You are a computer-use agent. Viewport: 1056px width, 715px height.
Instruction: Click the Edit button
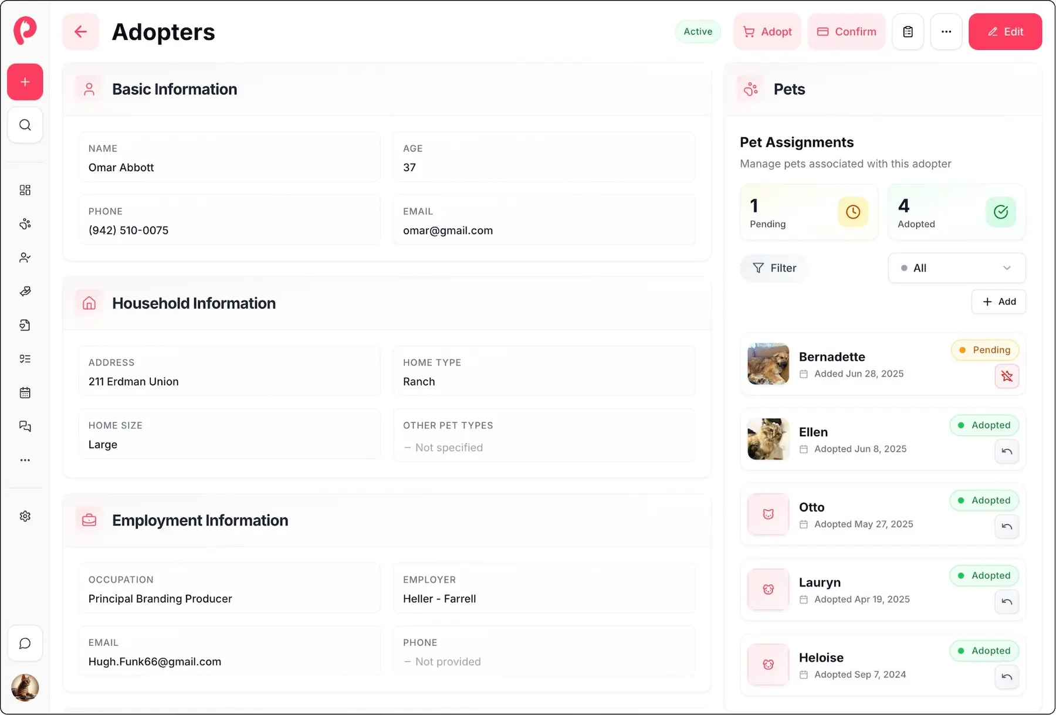point(1005,32)
